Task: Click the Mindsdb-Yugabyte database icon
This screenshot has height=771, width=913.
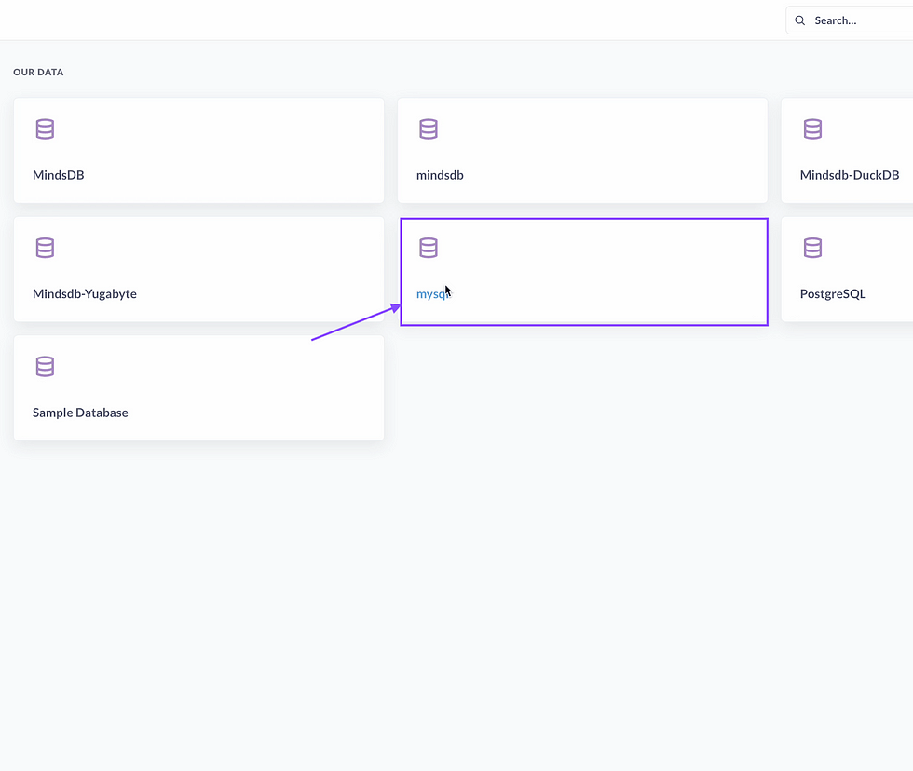Action: click(45, 248)
